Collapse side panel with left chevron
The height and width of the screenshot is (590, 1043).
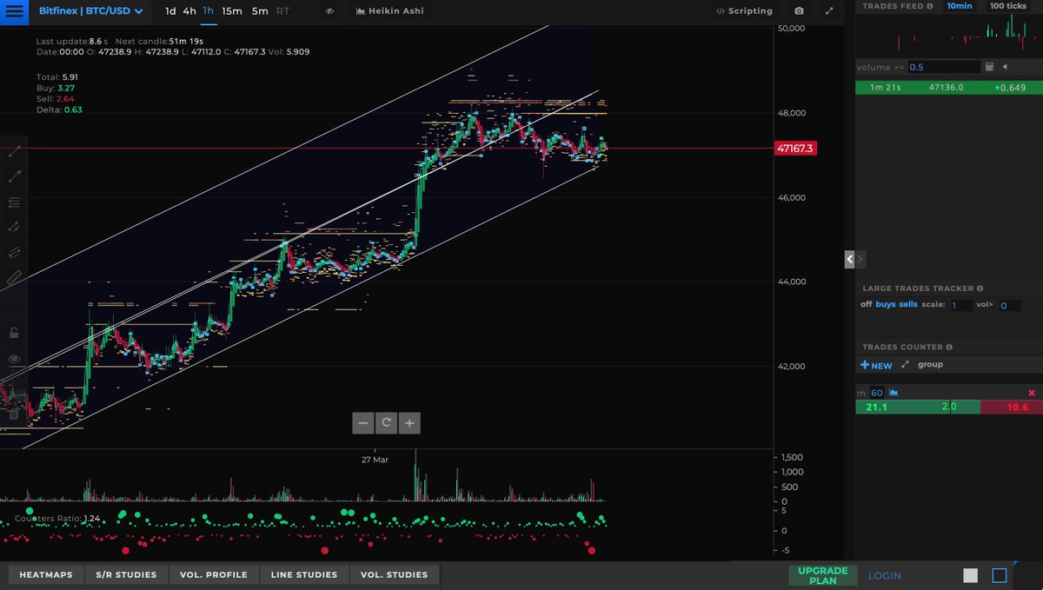click(851, 259)
